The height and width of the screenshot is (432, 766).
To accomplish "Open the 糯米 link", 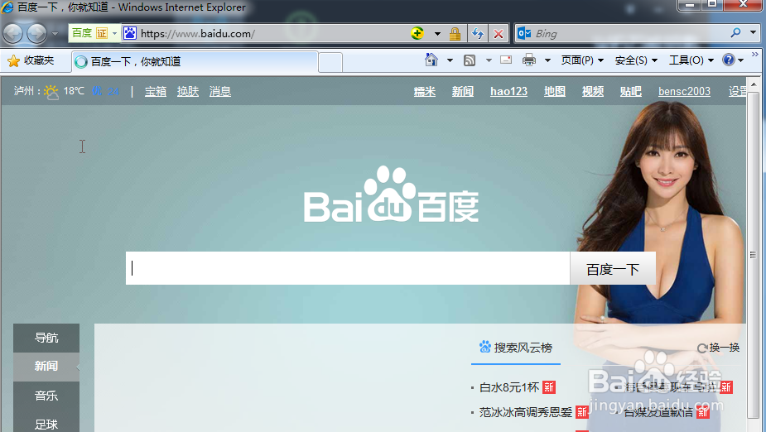I will pyautogui.click(x=425, y=91).
